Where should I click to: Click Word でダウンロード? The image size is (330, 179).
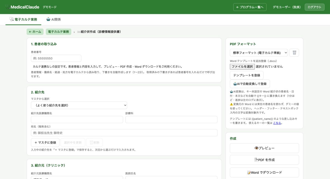(x=264, y=172)
